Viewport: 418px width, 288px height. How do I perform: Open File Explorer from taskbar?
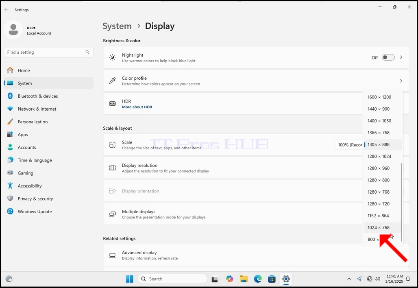[244, 279]
